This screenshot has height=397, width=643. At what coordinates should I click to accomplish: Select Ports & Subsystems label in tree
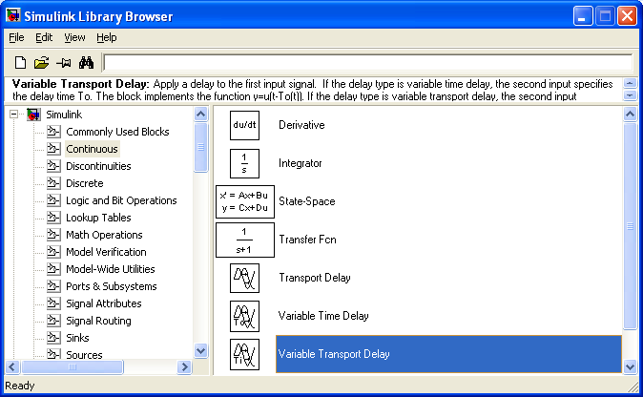[111, 286]
